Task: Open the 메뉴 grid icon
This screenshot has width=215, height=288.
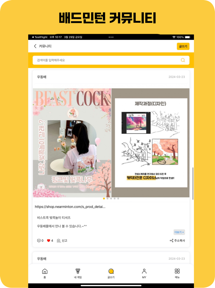Action: coord(177,271)
